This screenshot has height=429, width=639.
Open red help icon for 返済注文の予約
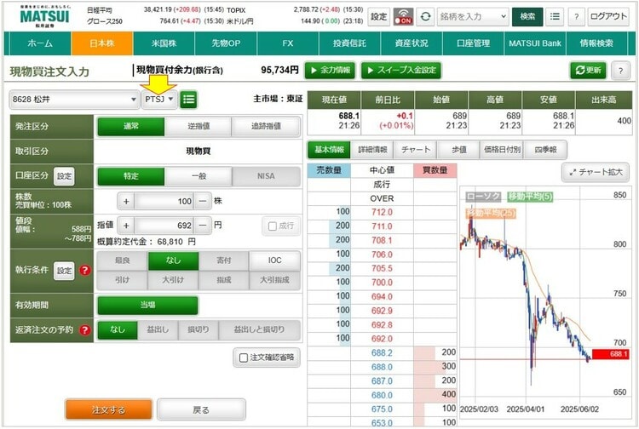[x=84, y=329]
